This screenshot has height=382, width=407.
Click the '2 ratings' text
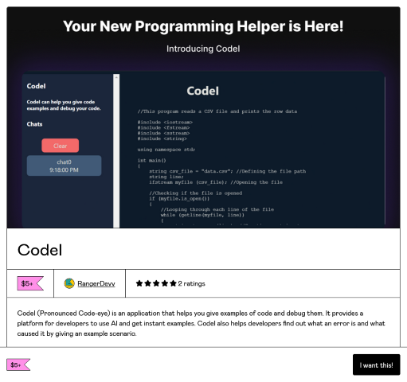[x=192, y=283]
